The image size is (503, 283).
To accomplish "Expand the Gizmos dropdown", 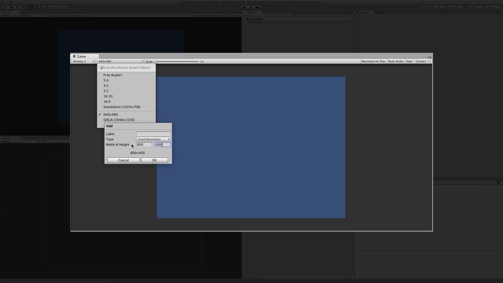I will pyautogui.click(x=422, y=61).
